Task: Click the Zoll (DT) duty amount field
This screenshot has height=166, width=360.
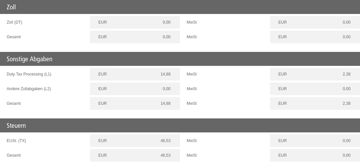Action: click(x=135, y=22)
